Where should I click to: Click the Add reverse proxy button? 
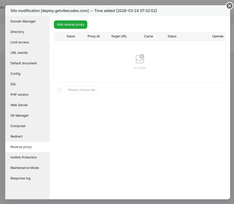point(71,25)
